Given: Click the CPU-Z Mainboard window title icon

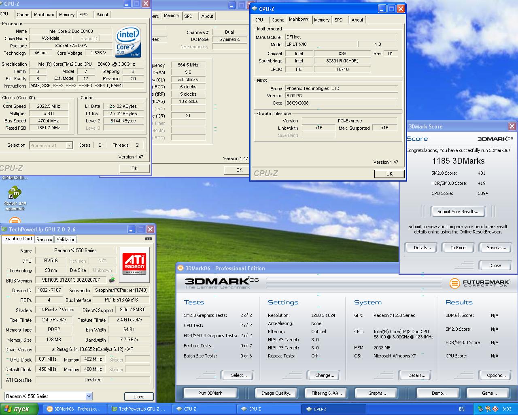Looking at the screenshot, I should (x=254, y=9).
